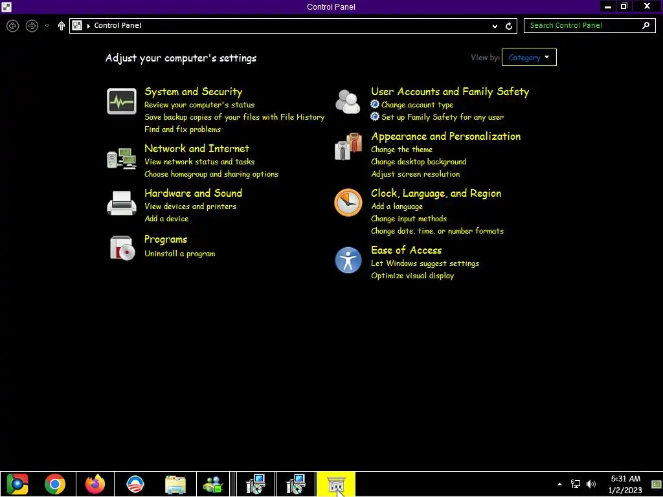Open the two-people messenger taskbar icon
Viewport: 663px width, 497px height.
coord(213,484)
